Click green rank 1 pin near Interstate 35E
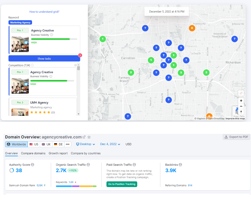The image size is (251, 210). (103, 39)
